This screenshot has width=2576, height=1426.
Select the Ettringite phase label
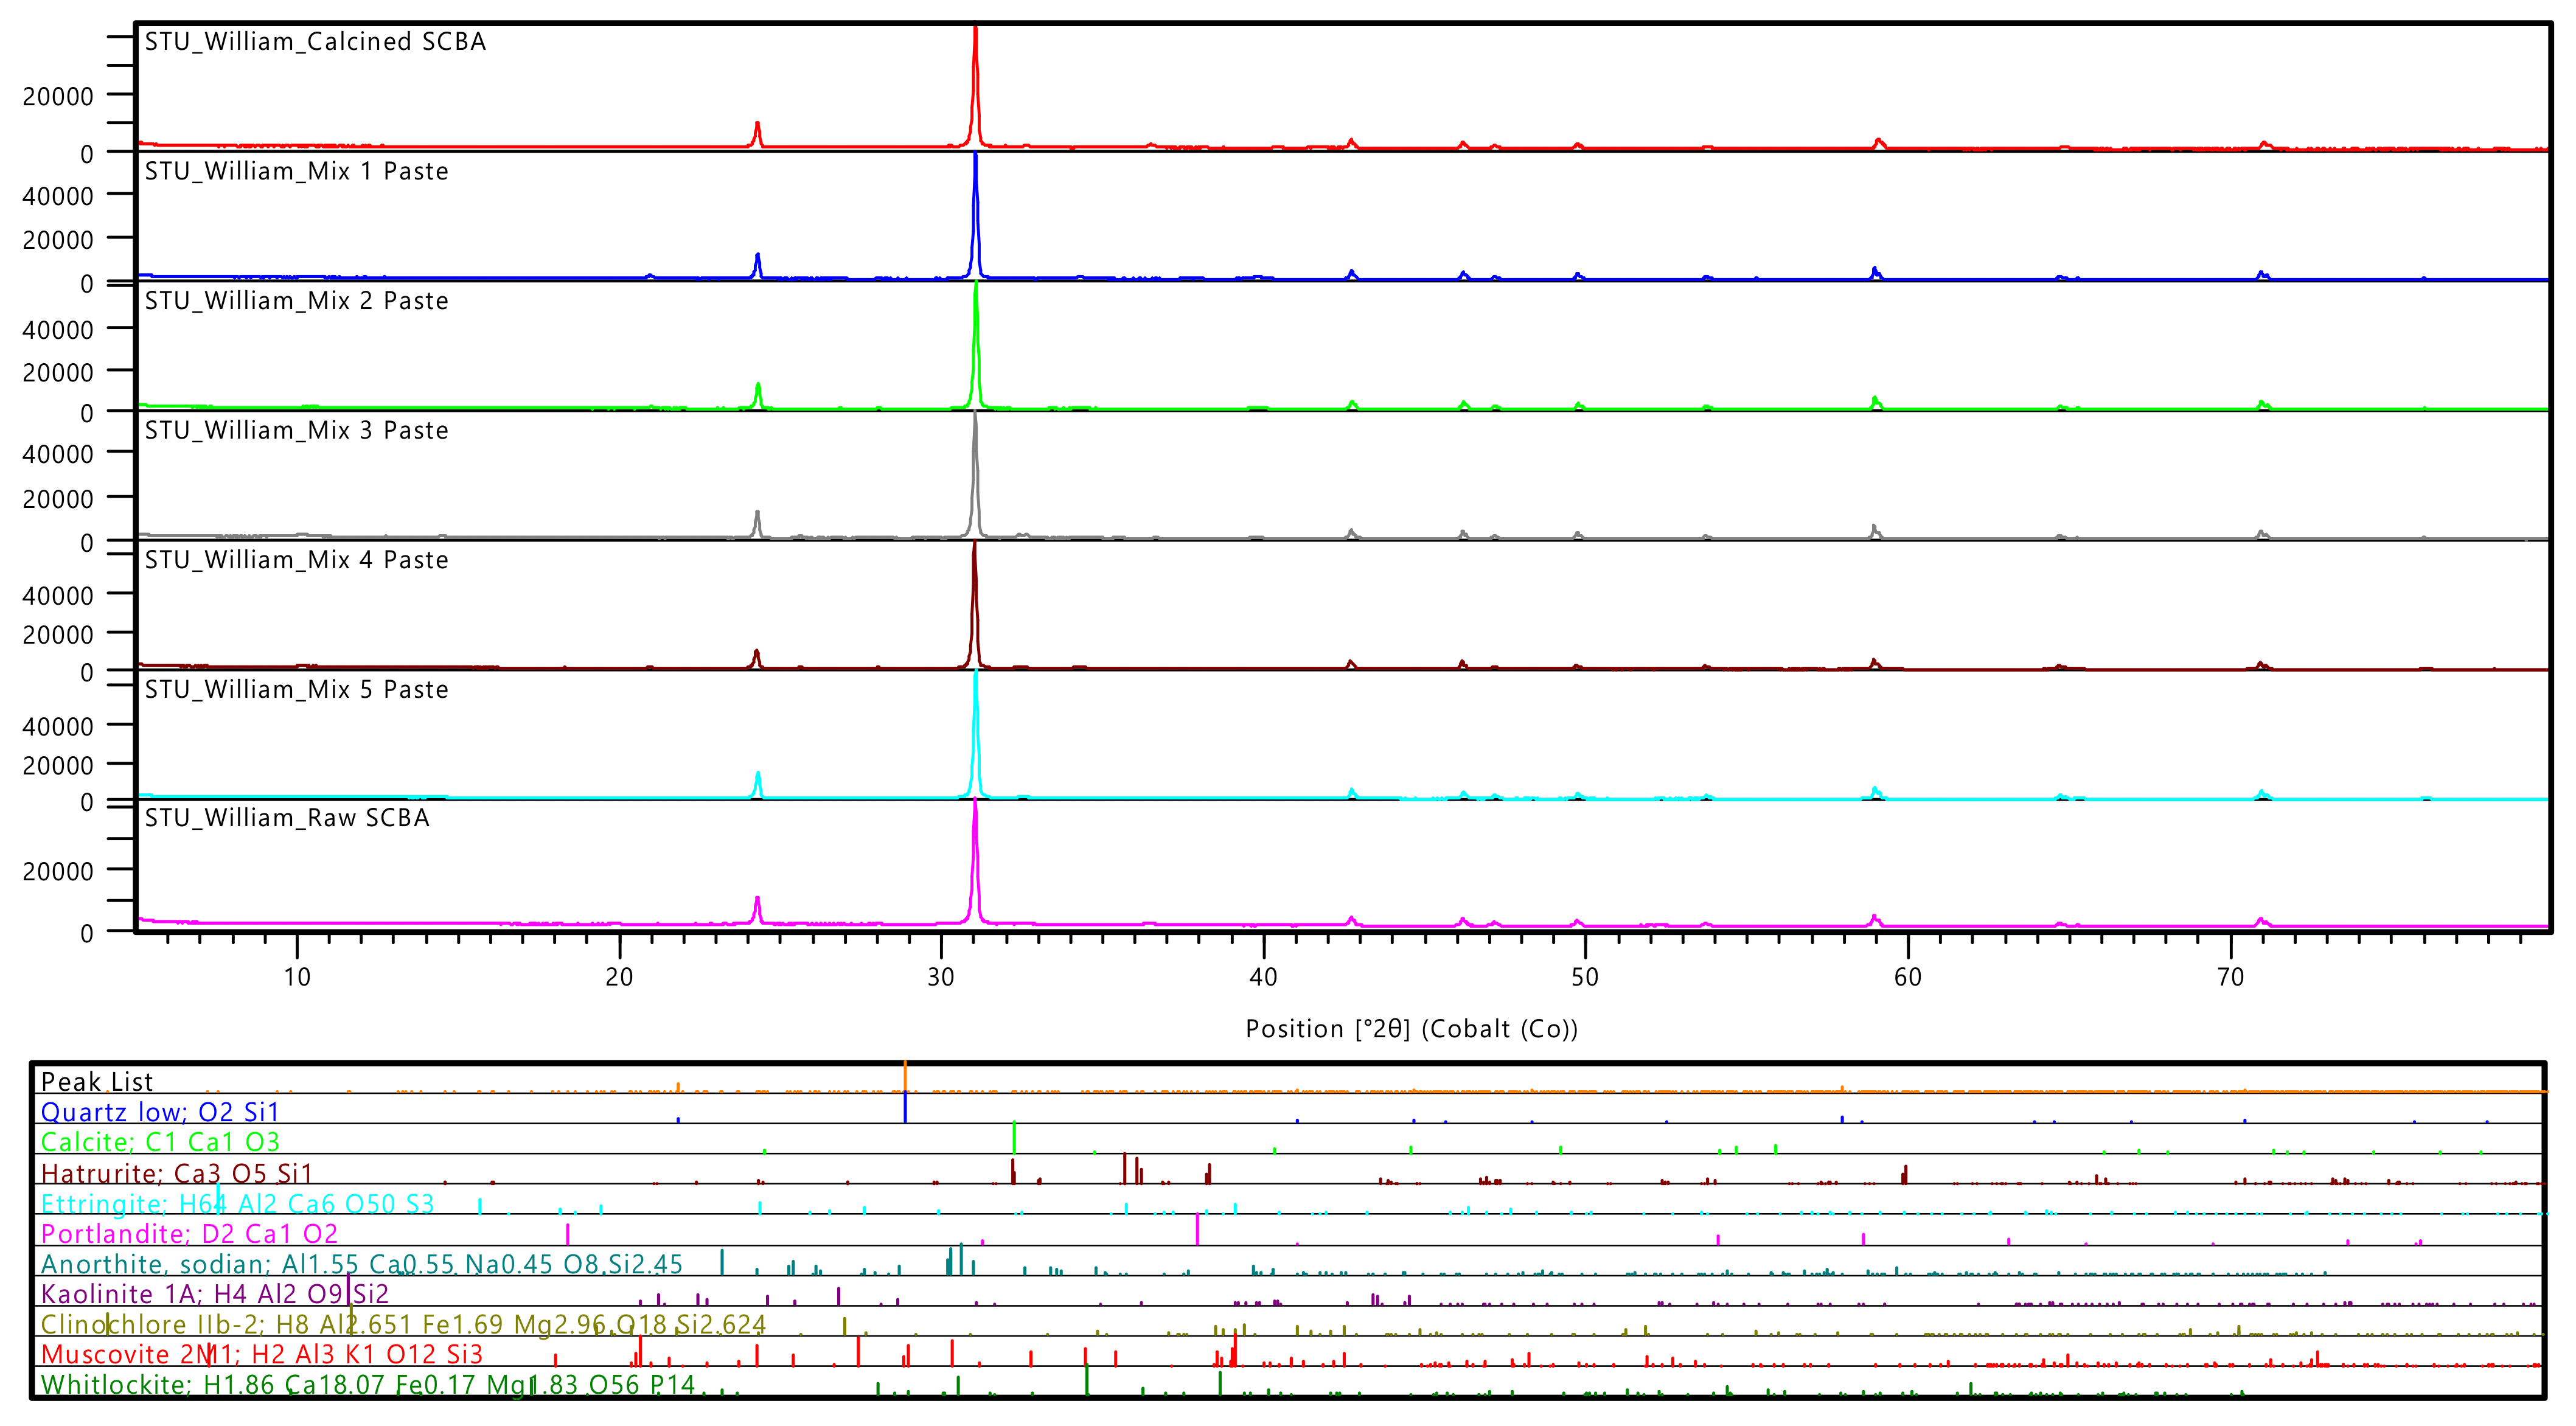[x=237, y=1203]
